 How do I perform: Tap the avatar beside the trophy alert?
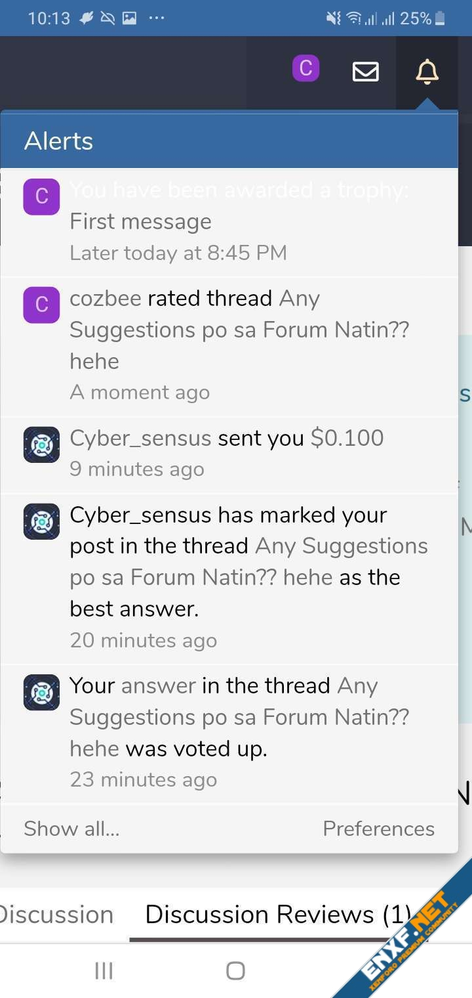[41, 196]
